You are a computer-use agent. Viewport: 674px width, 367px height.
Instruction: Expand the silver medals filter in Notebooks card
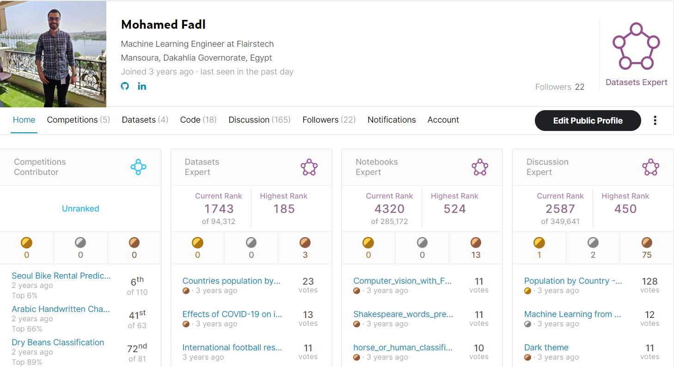[422, 242]
